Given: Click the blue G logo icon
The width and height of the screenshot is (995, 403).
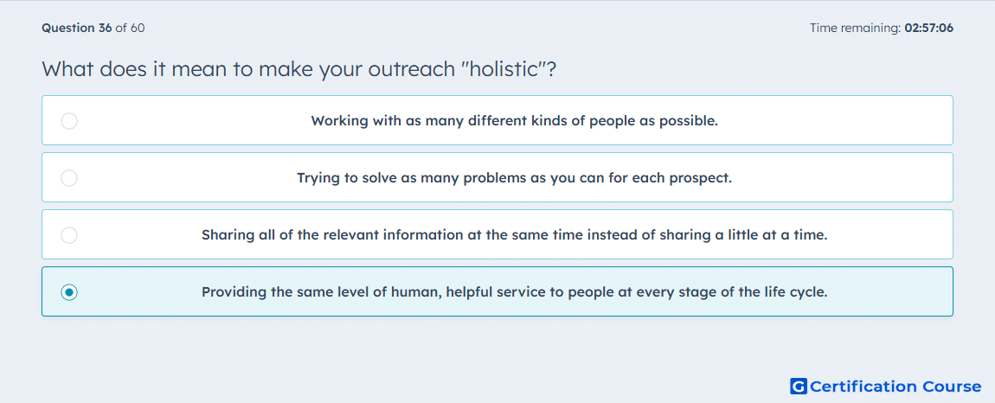Looking at the screenshot, I should tap(799, 386).
